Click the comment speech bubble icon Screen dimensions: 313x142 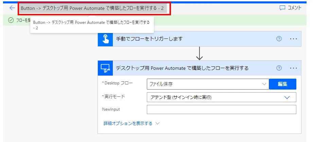point(282,8)
